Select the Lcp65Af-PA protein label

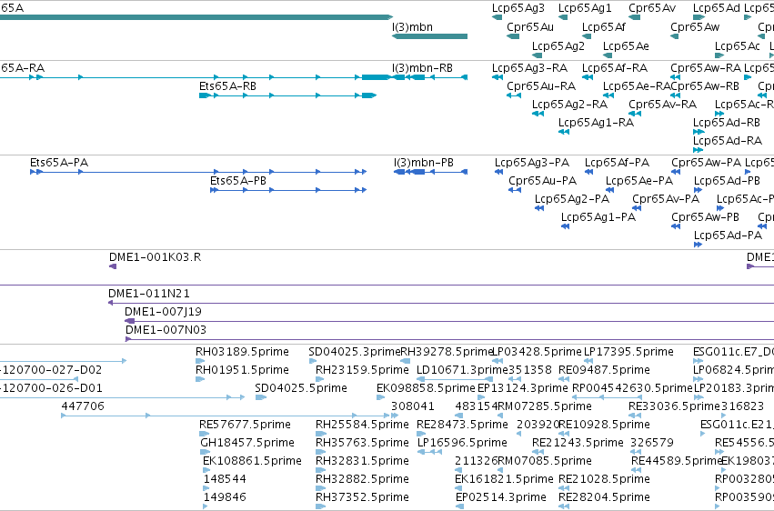click(x=617, y=163)
